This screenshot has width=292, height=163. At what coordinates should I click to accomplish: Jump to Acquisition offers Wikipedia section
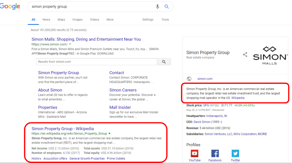55,159
